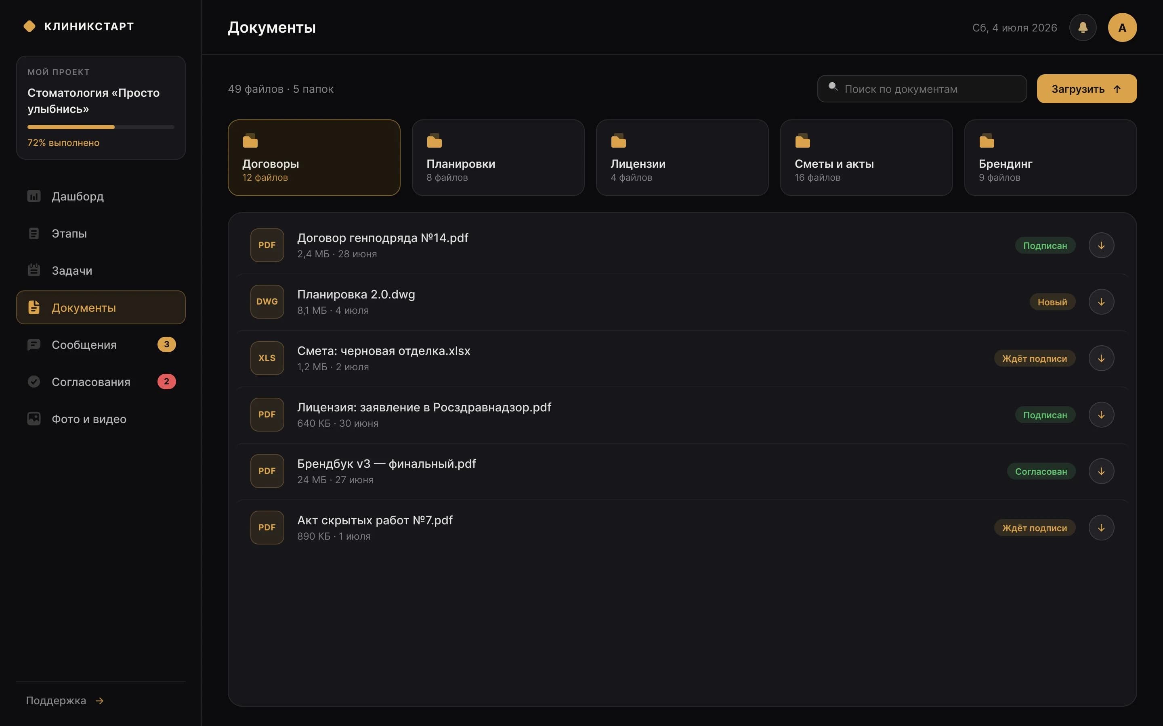Screen dimensions: 1163x726
Task: Open the Договоры folder
Action: [x=314, y=157]
